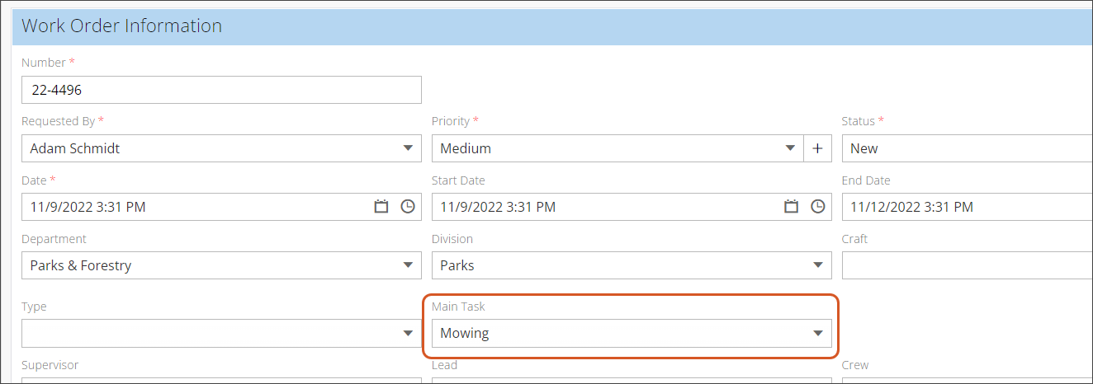Viewport: 1093px width, 384px height.
Task: Open time picker in Date field
Action: (x=408, y=207)
